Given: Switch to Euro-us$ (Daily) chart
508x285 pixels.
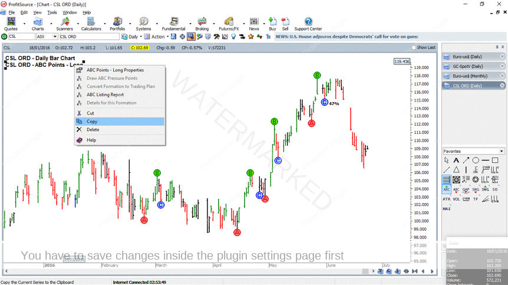Looking at the screenshot, I should pos(474,57).
